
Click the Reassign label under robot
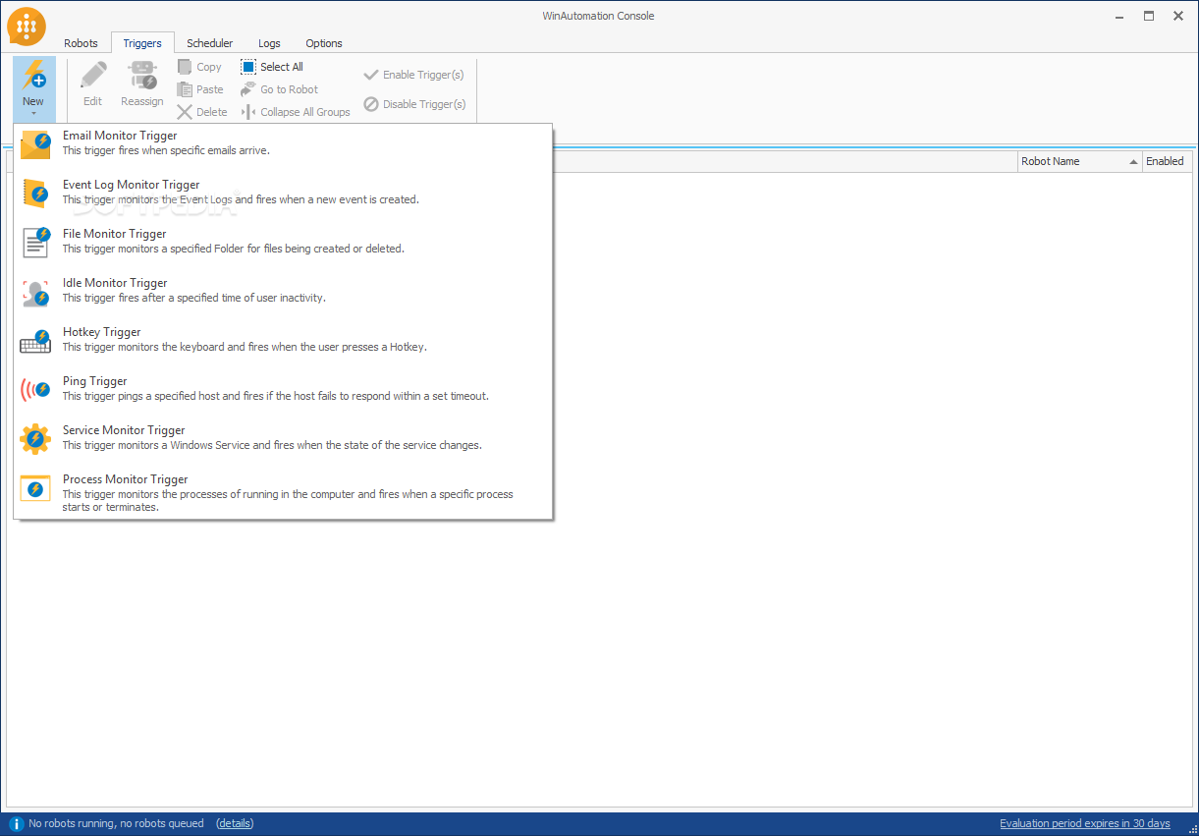tap(142, 101)
